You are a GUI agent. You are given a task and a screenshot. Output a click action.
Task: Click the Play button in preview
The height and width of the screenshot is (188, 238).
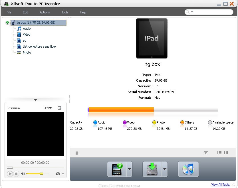(x=10, y=173)
